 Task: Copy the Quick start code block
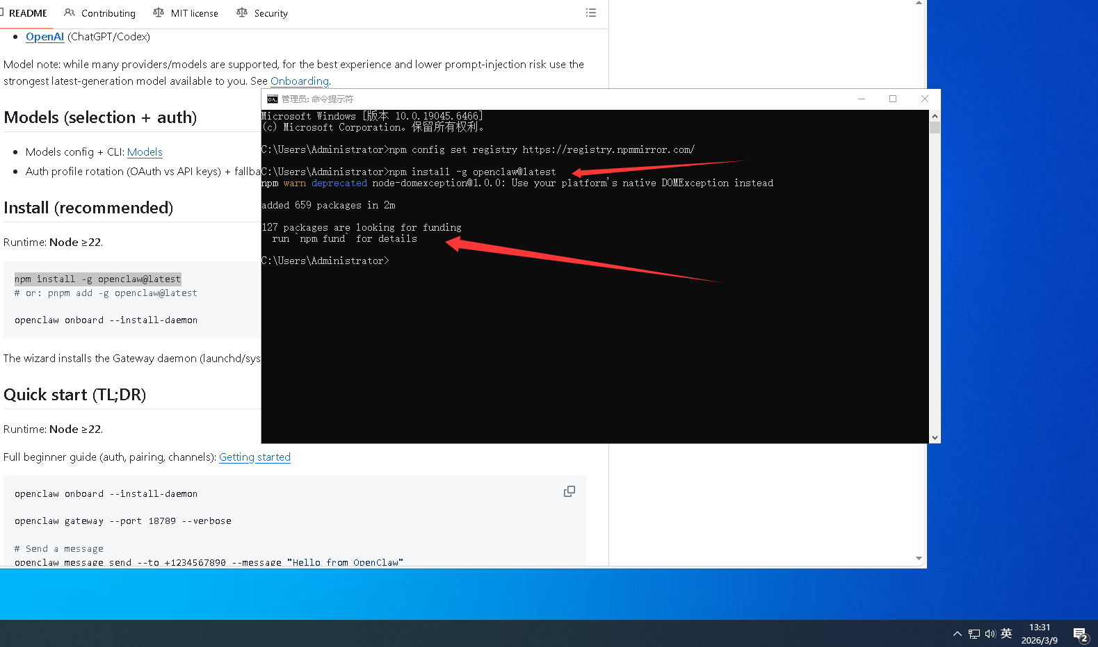569,491
